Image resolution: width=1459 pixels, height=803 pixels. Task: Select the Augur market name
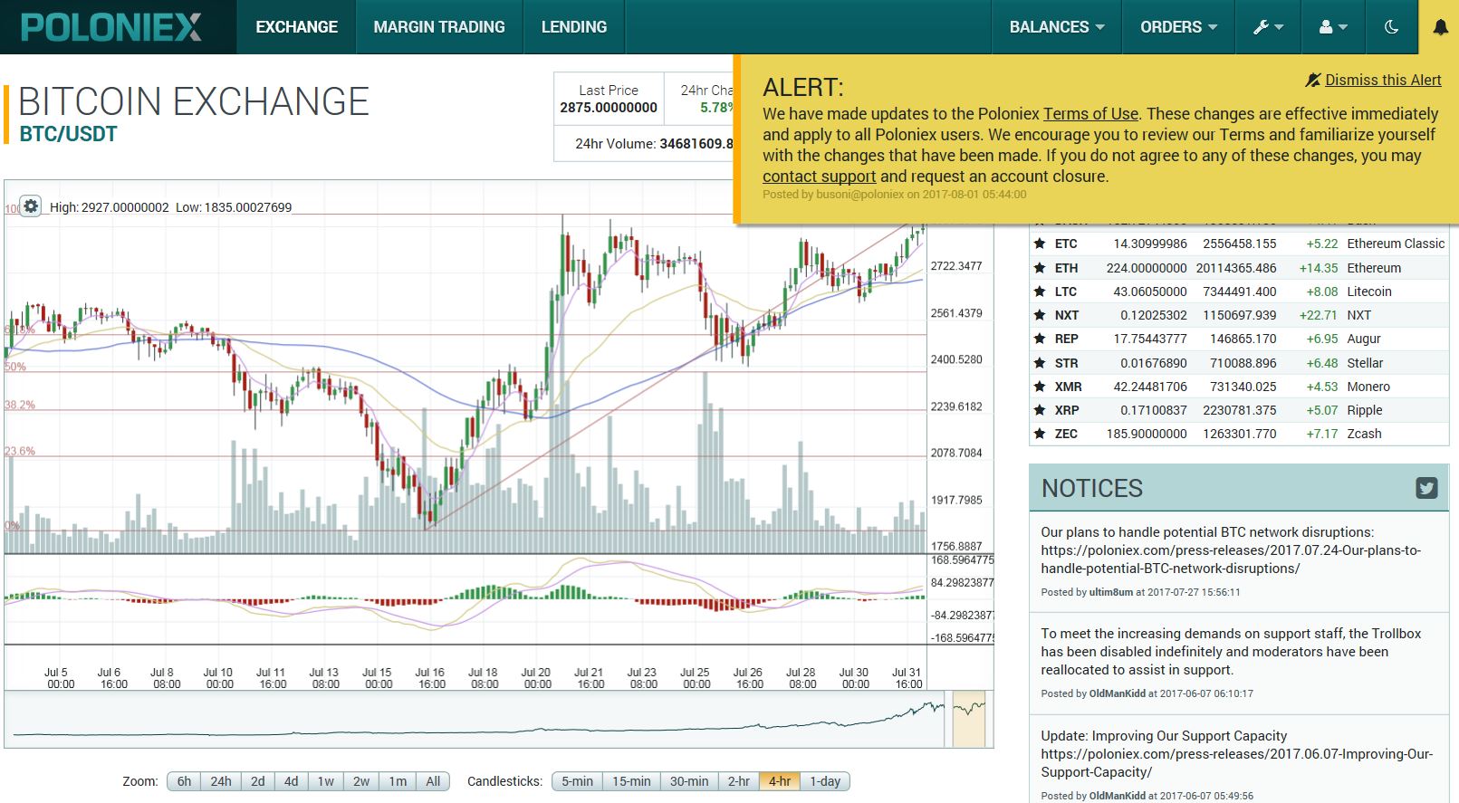[x=1364, y=339]
